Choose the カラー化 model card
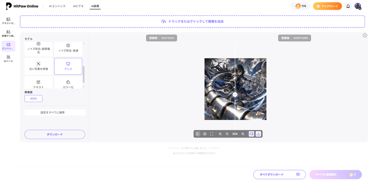This screenshot has width=368, height=182. coord(68,82)
